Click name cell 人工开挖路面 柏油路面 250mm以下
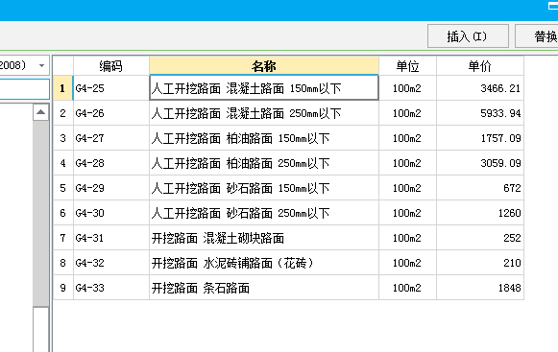This screenshot has width=558, height=352. point(264,163)
